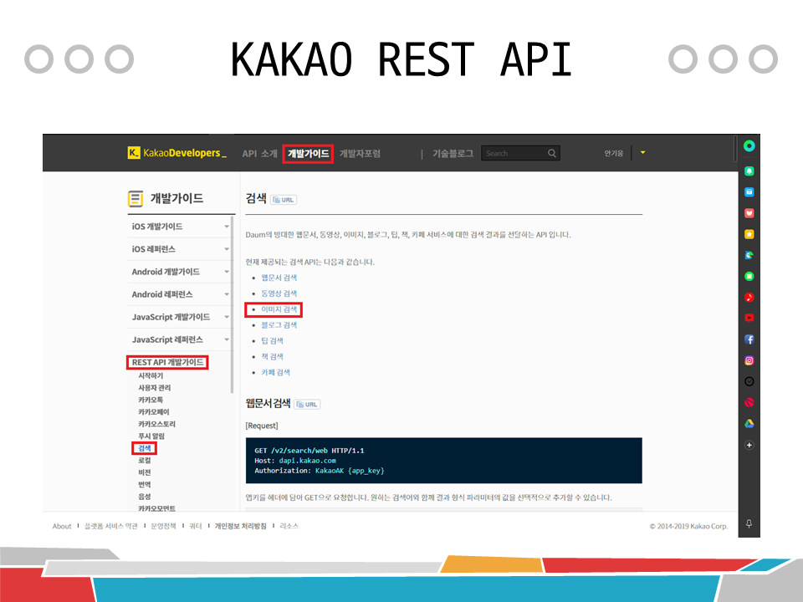Click the sidebar menu scrollbar
This screenshot has height=602, width=803.
(x=232, y=304)
